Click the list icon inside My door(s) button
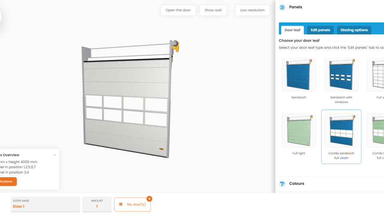 coord(121,204)
